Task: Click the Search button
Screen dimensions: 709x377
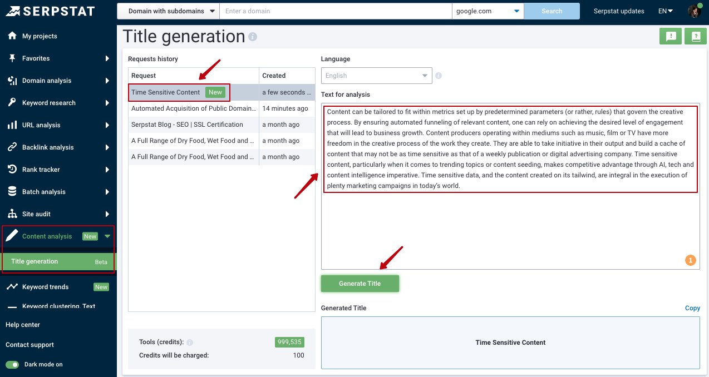Action: point(552,11)
